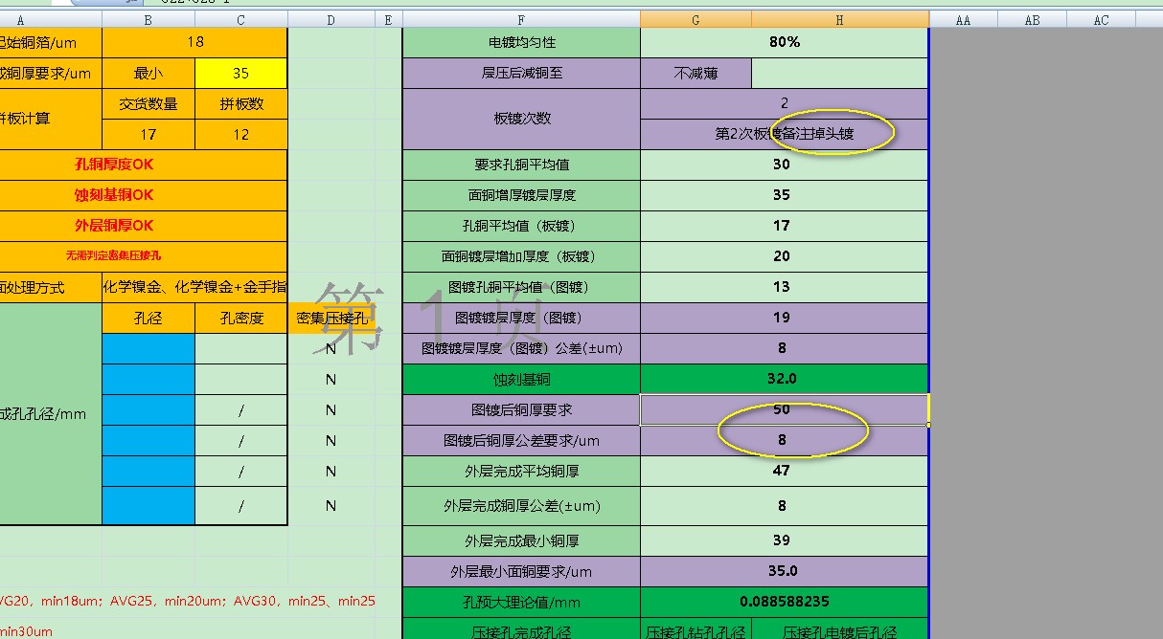Click the 孔密度 header cell

pos(240,319)
